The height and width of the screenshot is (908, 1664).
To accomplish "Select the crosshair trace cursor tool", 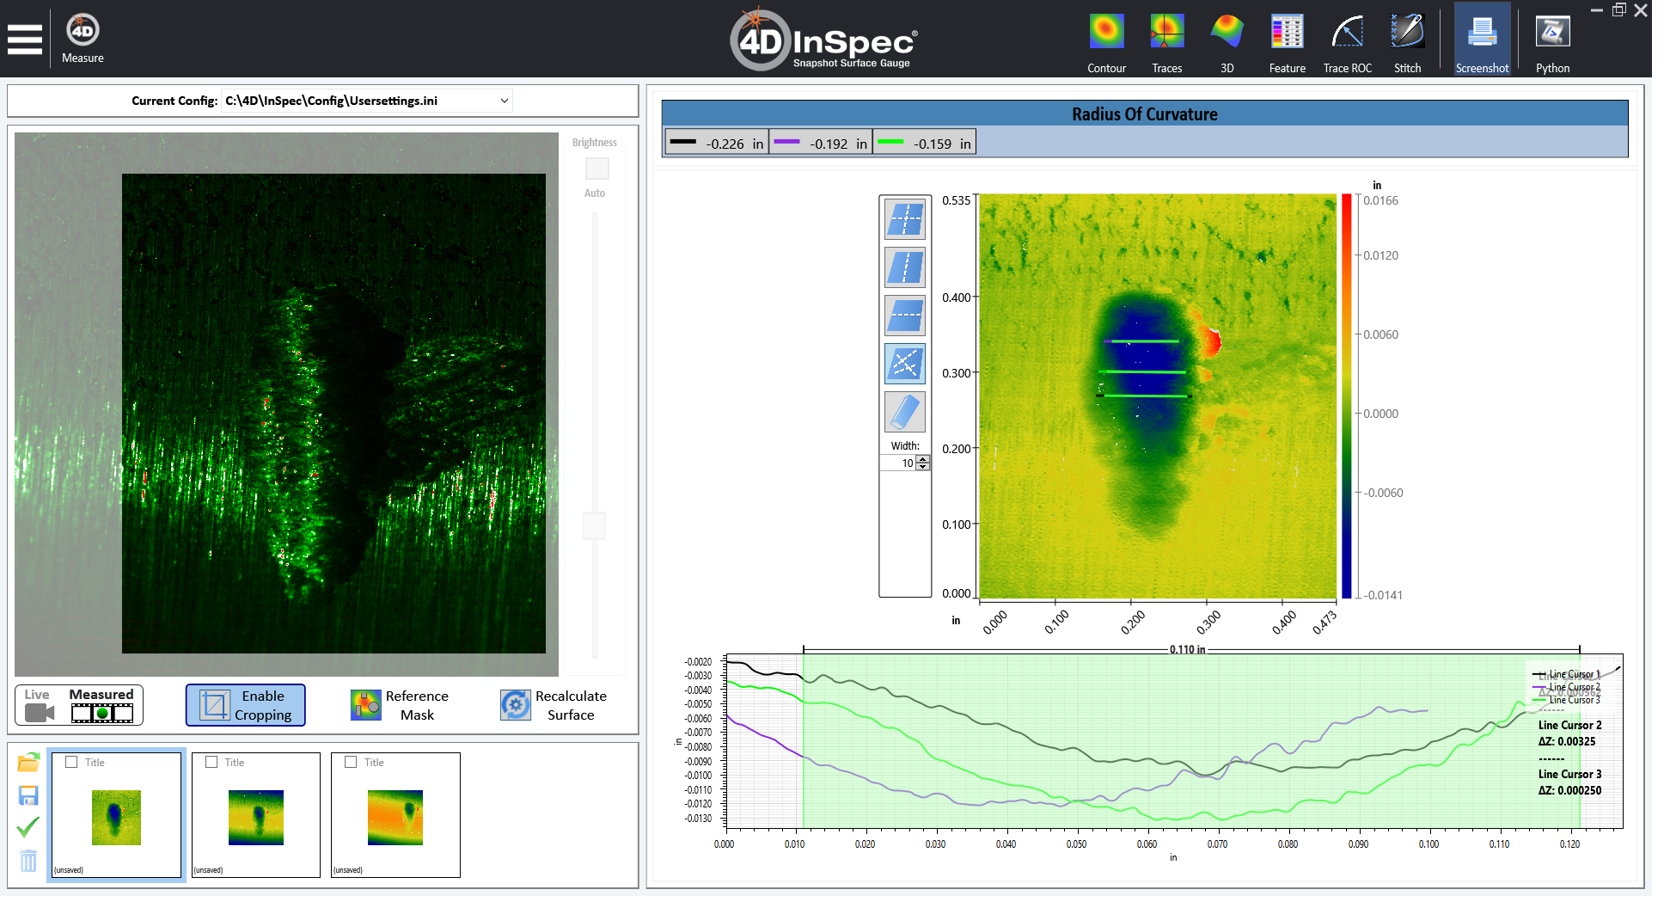I will click(x=905, y=219).
